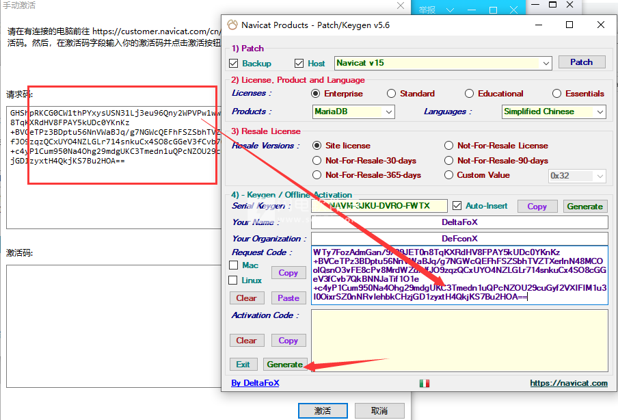Disable the Auto-Insert checkbox
The image size is (618, 420).
pyautogui.click(x=457, y=206)
